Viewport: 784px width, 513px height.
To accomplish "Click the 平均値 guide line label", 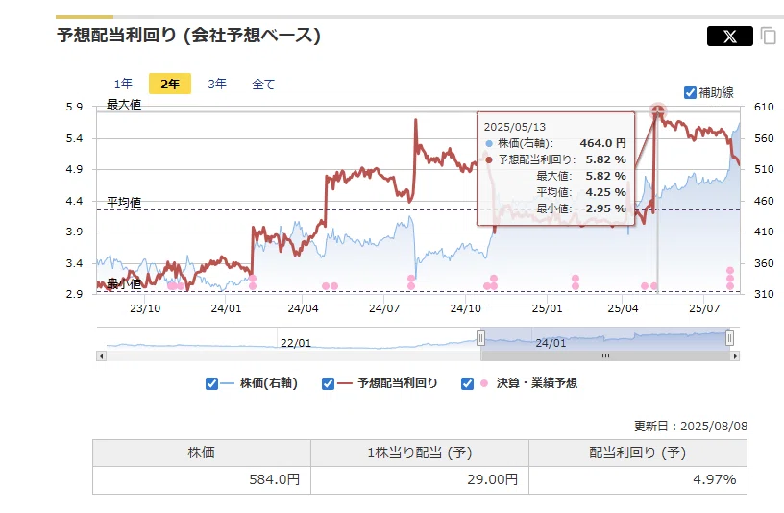I will (x=124, y=202).
